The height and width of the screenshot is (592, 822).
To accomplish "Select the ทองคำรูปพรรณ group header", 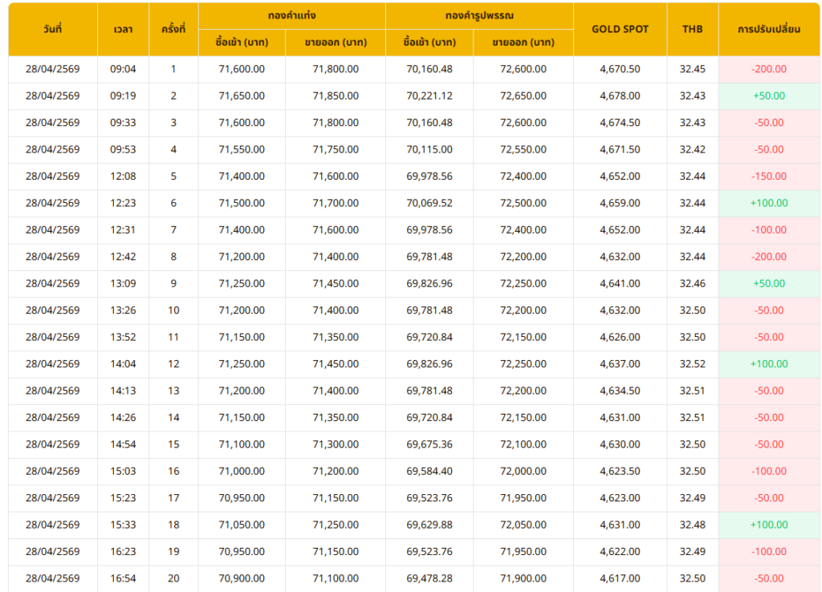I will click(x=479, y=15).
